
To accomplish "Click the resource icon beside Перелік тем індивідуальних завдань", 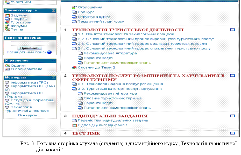I will tap(74, 121).
